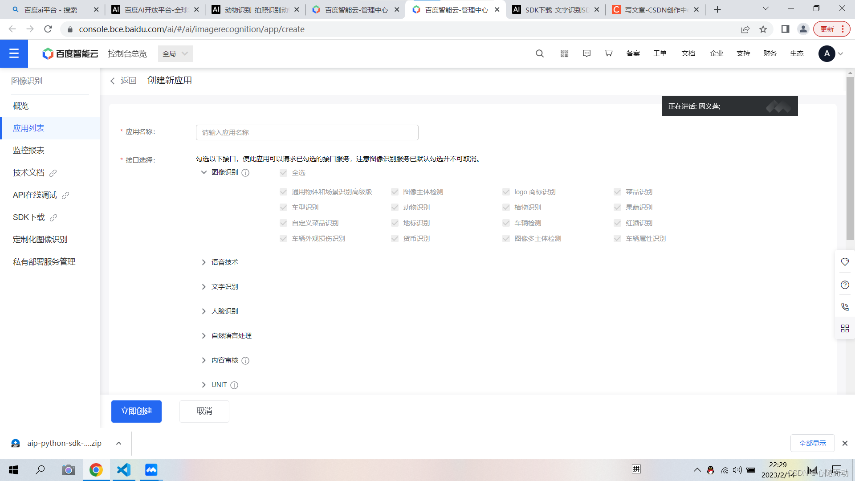Image resolution: width=855 pixels, height=481 pixels.
Task: Open the camera app in taskbar
Action: (x=68, y=470)
